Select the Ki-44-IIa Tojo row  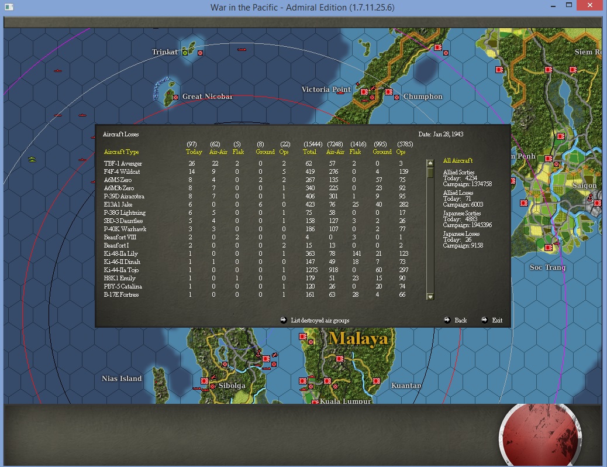pos(256,270)
